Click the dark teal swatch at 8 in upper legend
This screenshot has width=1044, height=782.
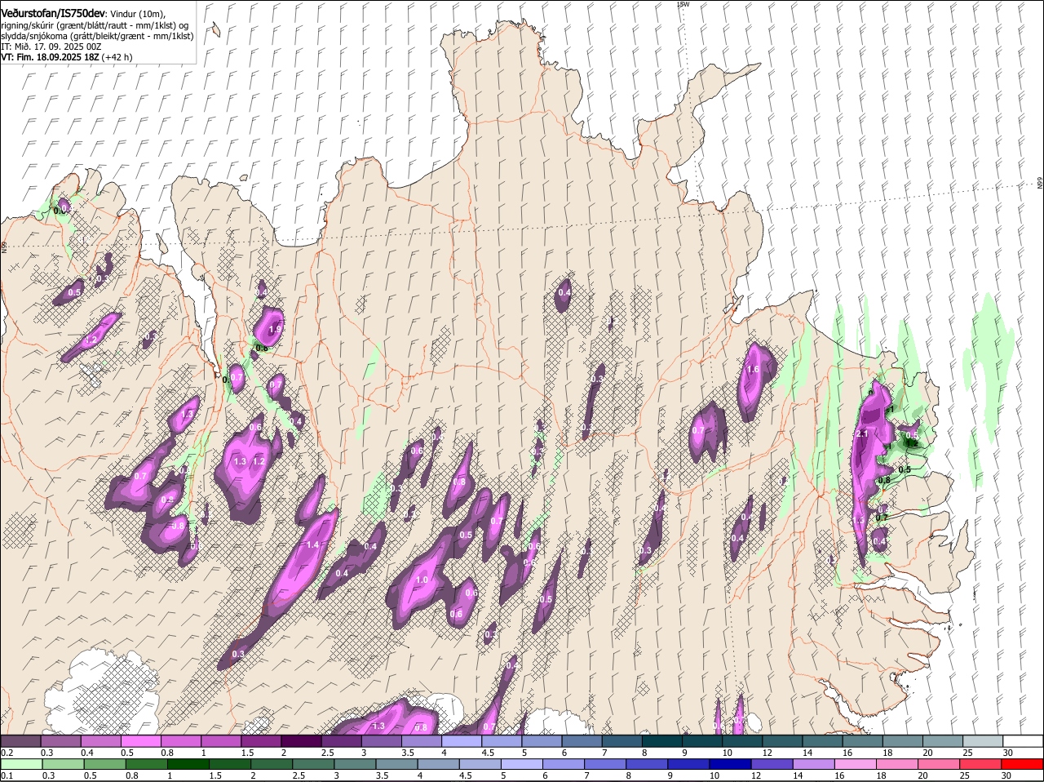point(662,740)
